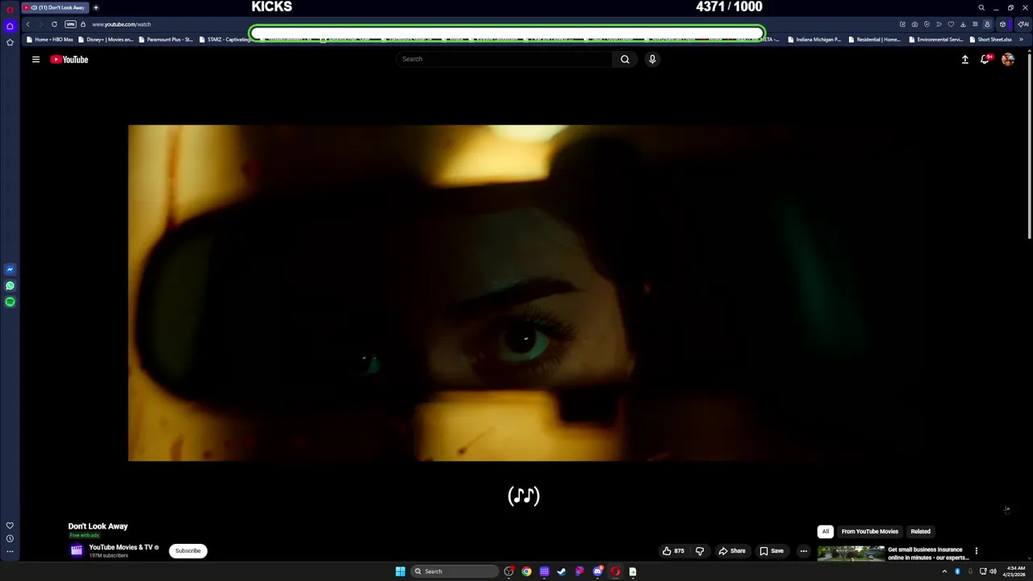This screenshot has width=1033, height=581.
Task: Share the Don't Look Away video
Action: (732, 551)
